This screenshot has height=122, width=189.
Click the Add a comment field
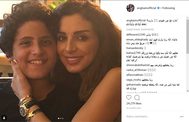[152, 116]
